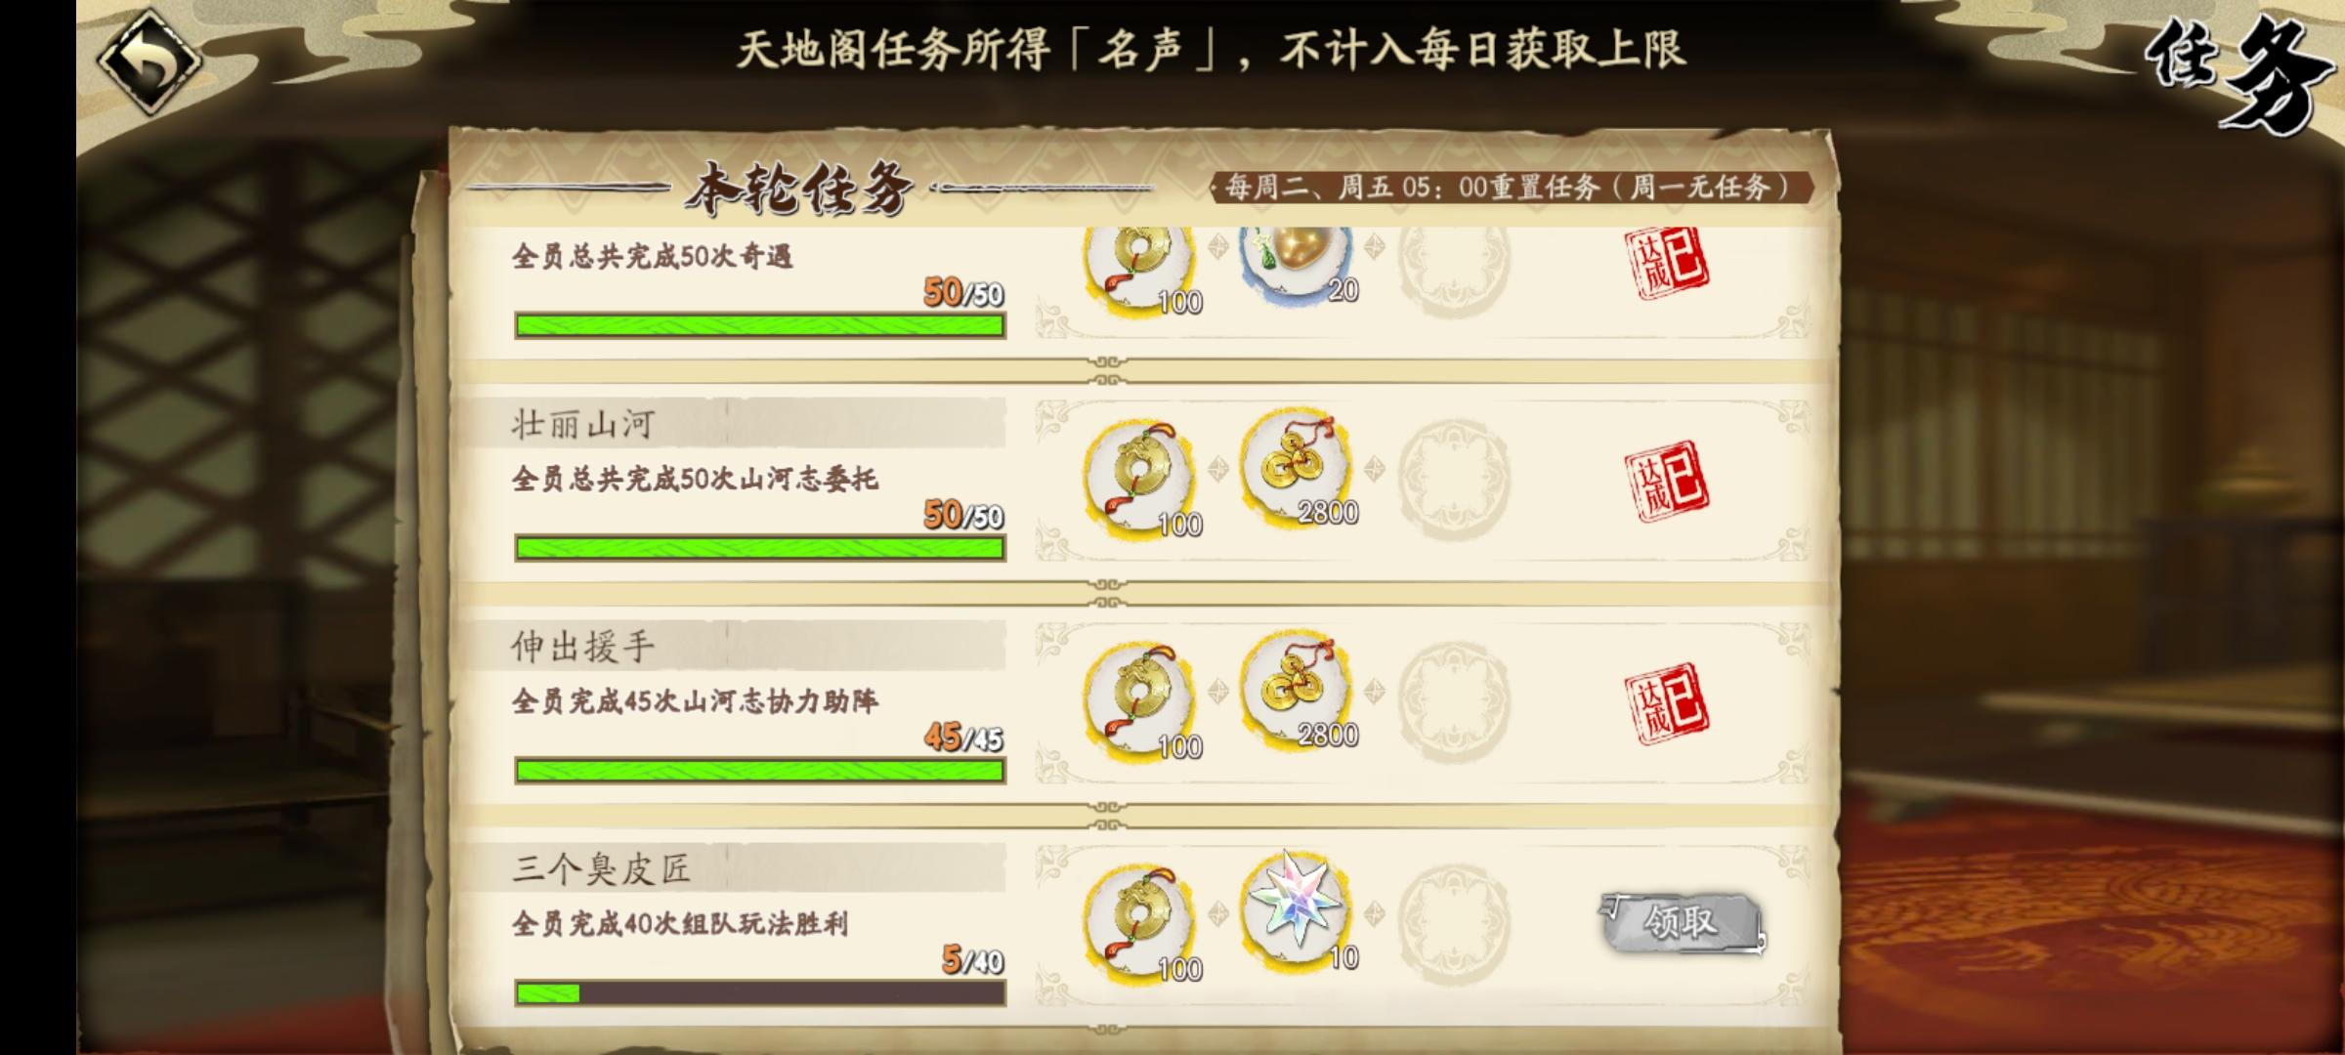Select the 壮丽山河 task title
2345x1055 pixels.
pyautogui.click(x=583, y=424)
